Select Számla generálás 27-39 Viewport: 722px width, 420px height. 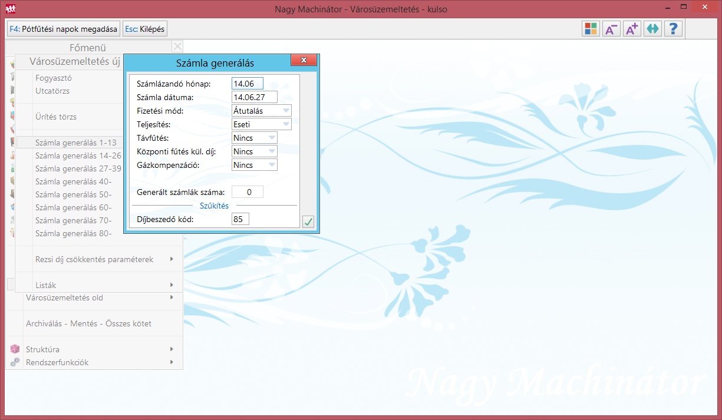(x=78, y=168)
